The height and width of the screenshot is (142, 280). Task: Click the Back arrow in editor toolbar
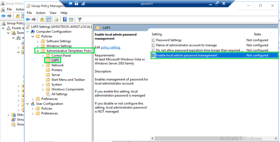point(28,19)
